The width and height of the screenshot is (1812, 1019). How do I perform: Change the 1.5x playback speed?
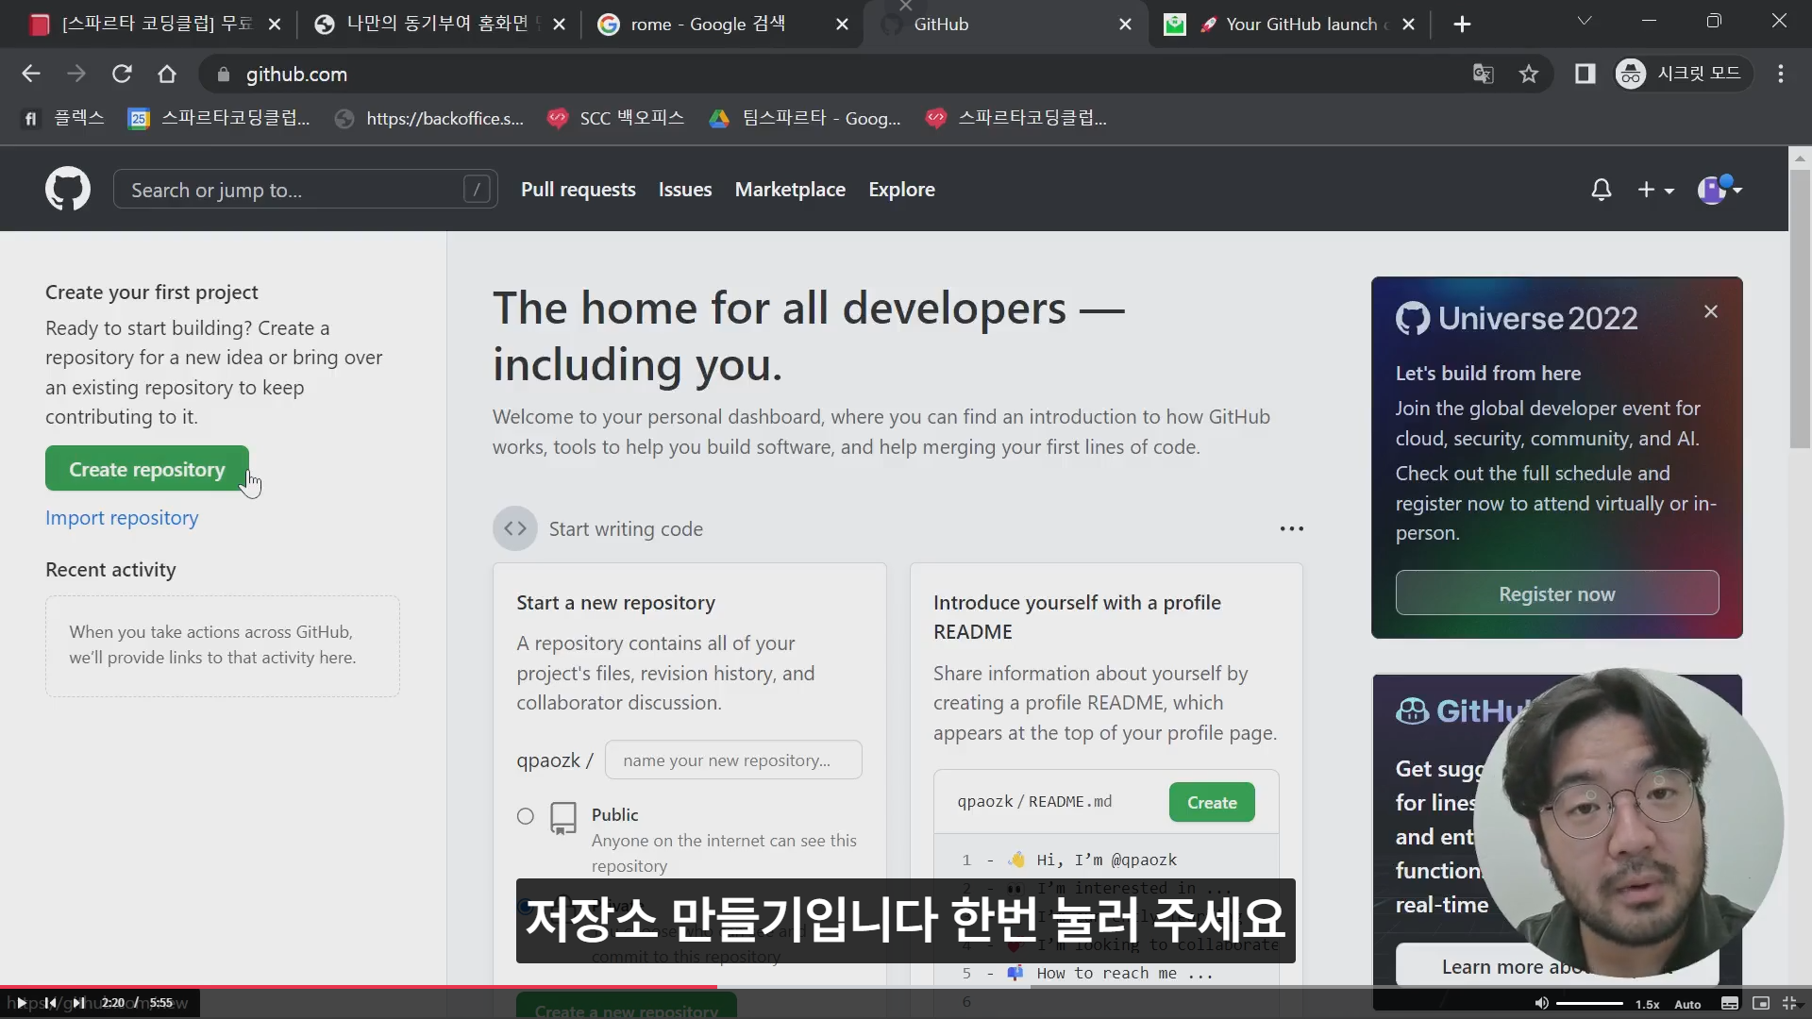pyautogui.click(x=1647, y=1004)
